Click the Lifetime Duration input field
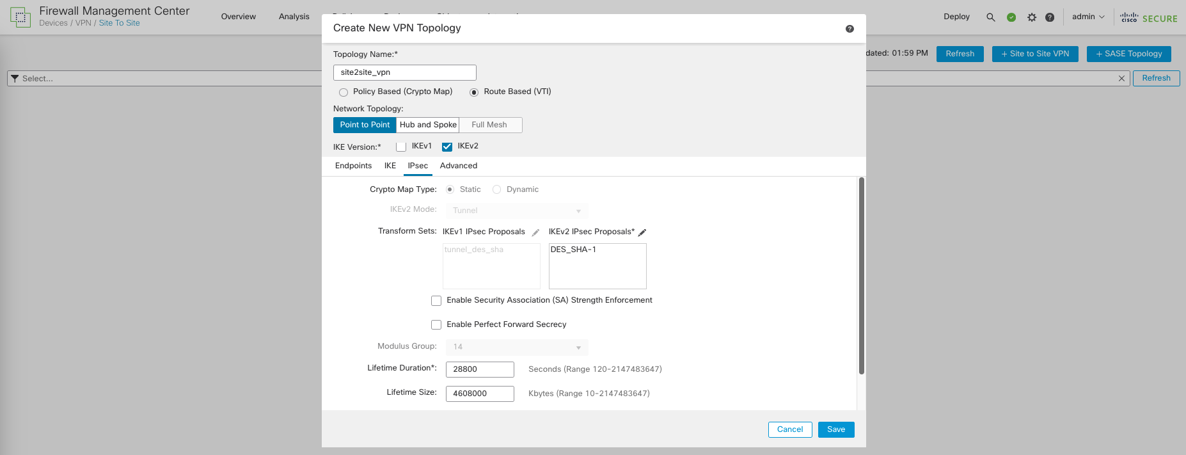 pos(480,369)
